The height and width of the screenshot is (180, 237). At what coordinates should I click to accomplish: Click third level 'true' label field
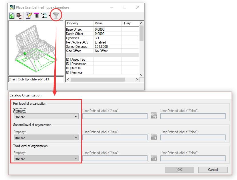click(x=115, y=158)
